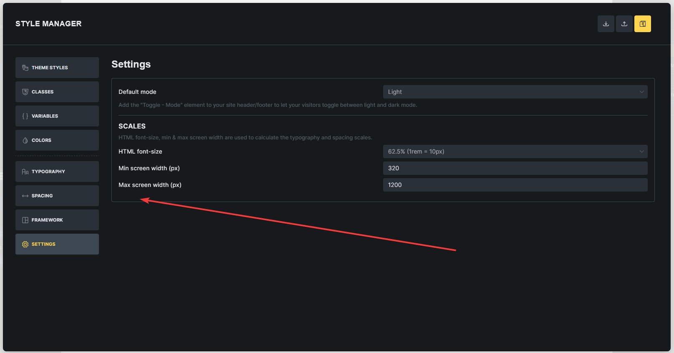Screen dimensions: 674x353
Task: Click the Framework layout grid icon
Action: pyautogui.click(x=25, y=220)
